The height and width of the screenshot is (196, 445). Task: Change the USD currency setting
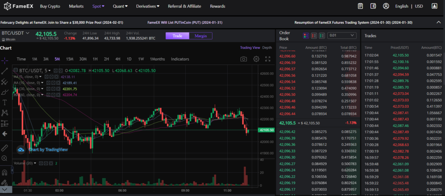click(x=419, y=6)
